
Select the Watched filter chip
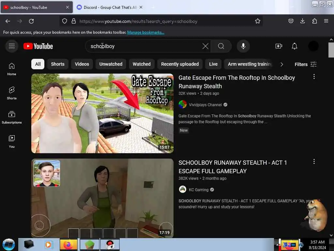(142, 64)
